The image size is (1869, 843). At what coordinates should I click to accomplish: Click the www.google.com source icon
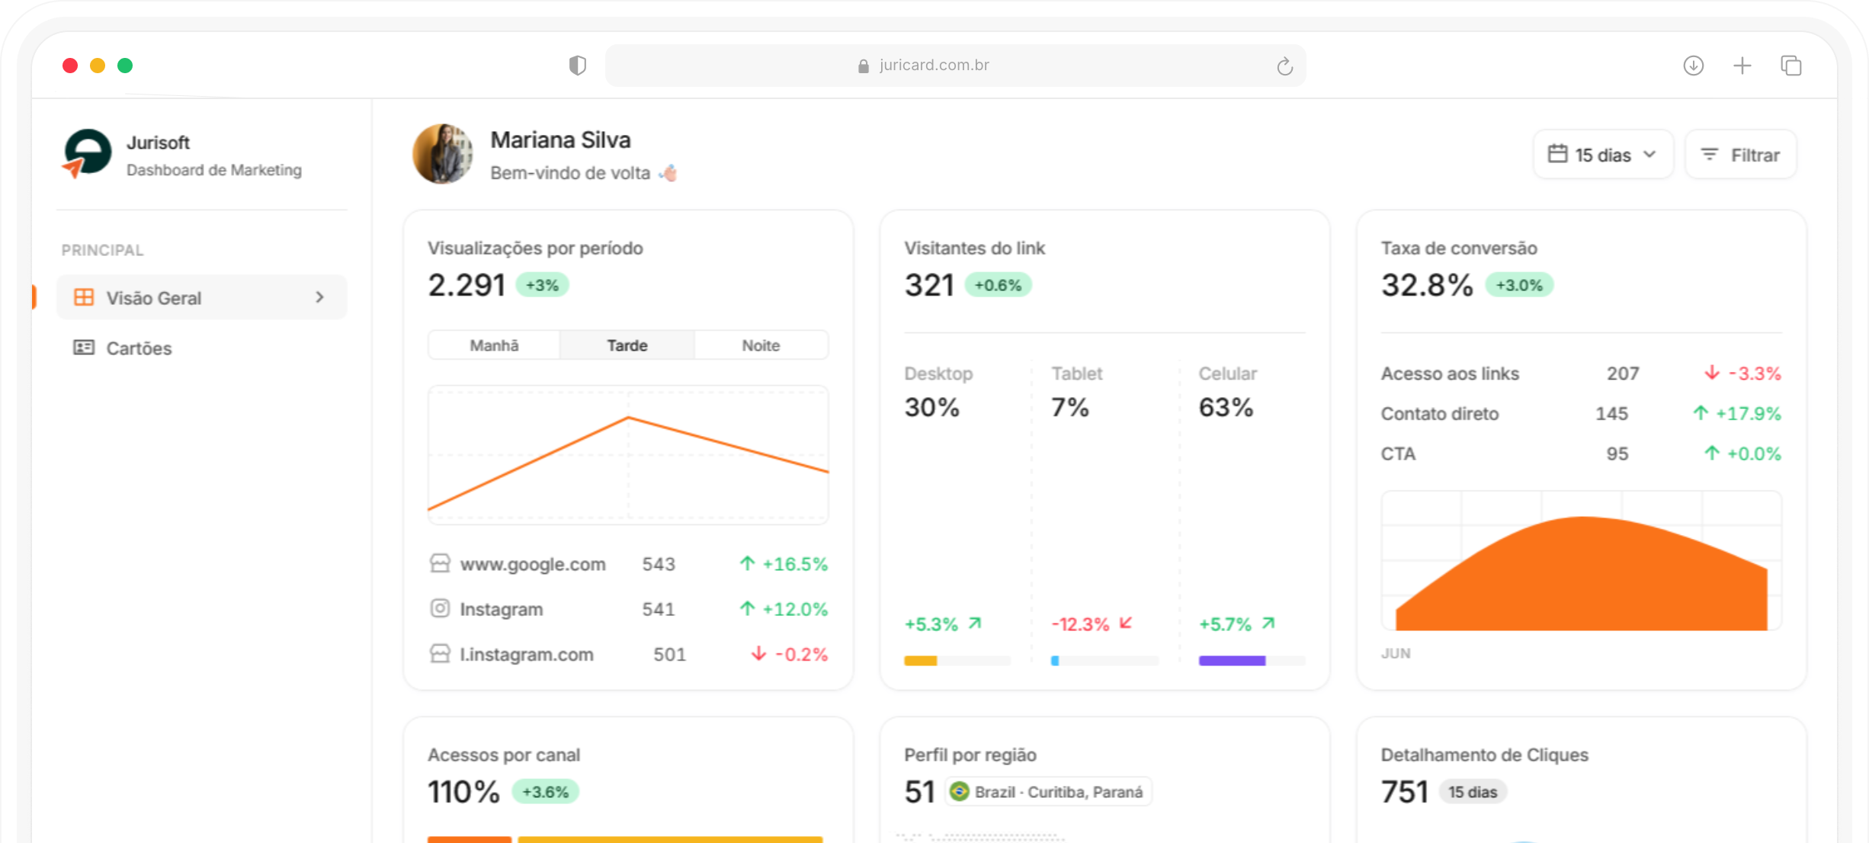pos(440,563)
